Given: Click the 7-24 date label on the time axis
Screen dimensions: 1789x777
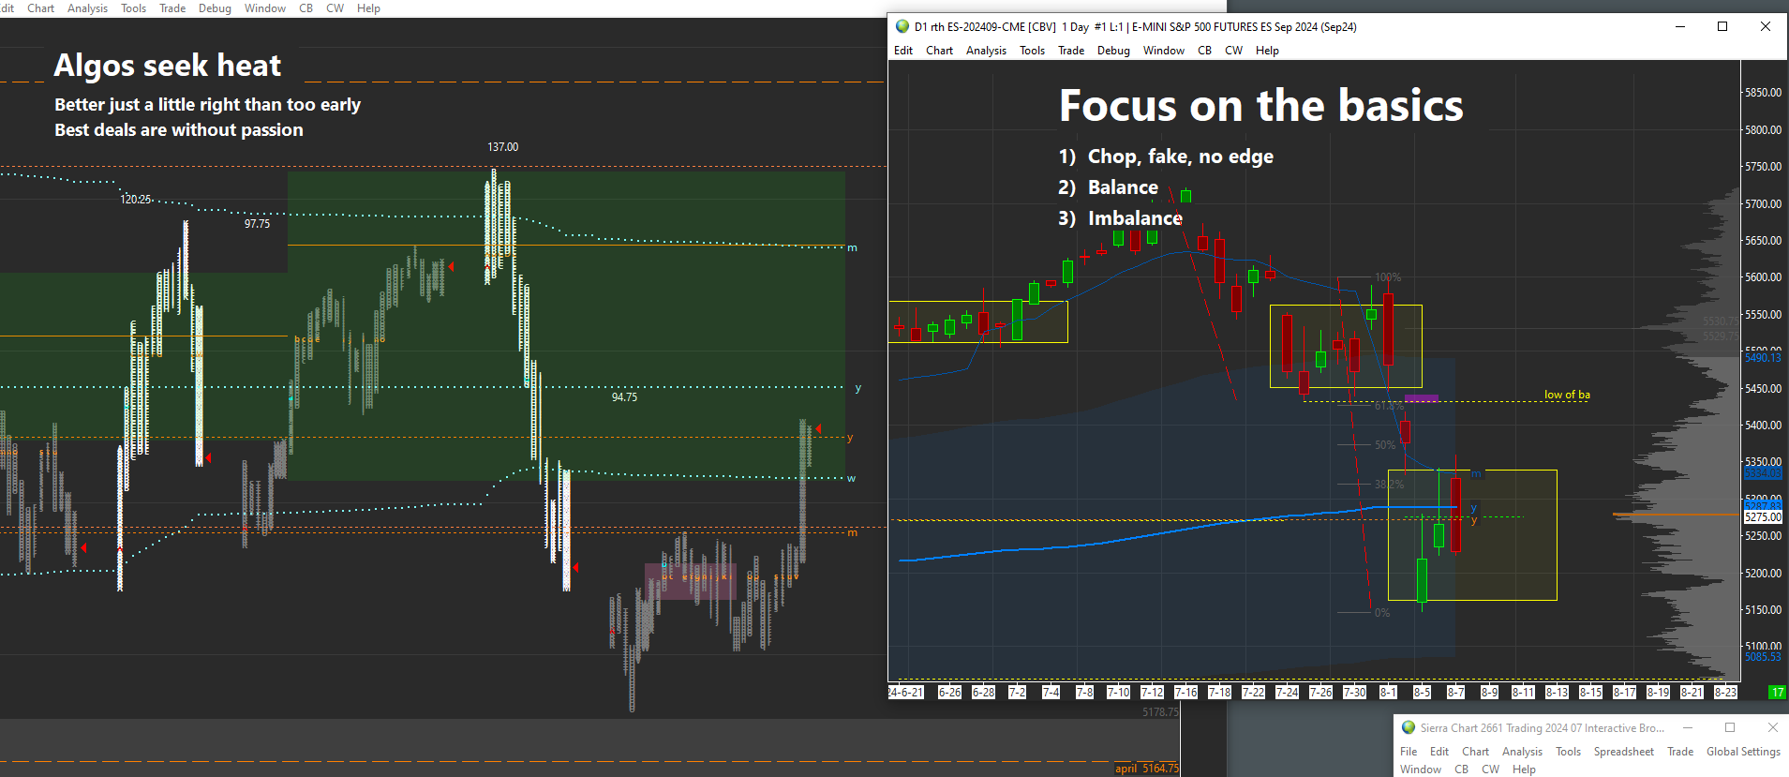Looking at the screenshot, I should (x=1287, y=693).
